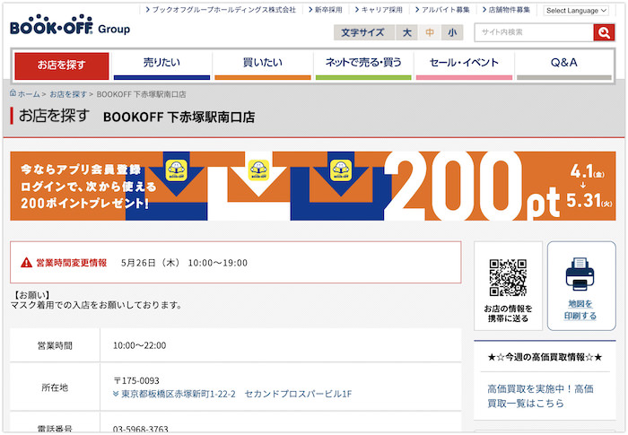Click the 文字サイズ label
The height and width of the screenshot is (435, 628).
coord(362,32)
